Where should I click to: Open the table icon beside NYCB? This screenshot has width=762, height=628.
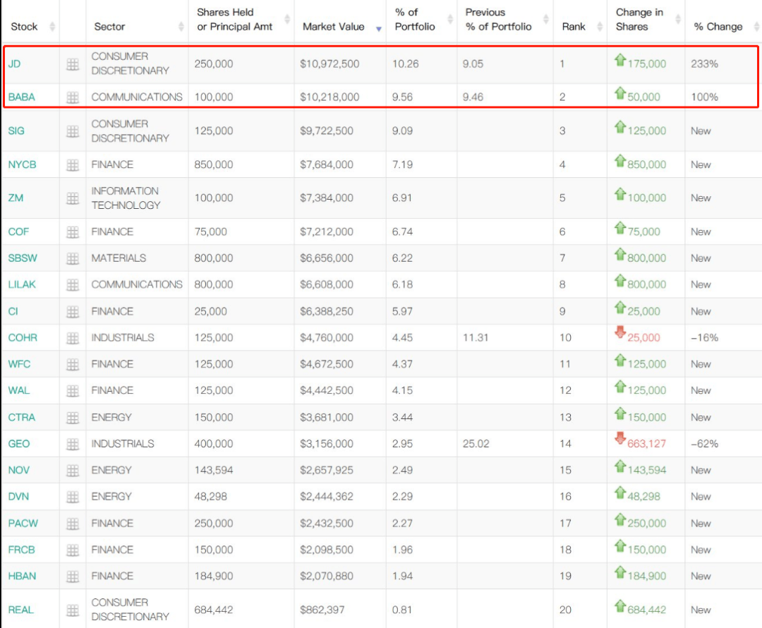(73, 165)
